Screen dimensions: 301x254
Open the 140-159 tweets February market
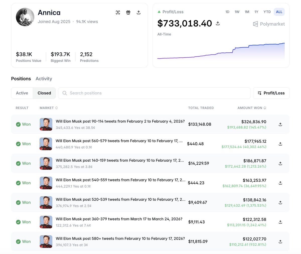[x=120, y=160]
